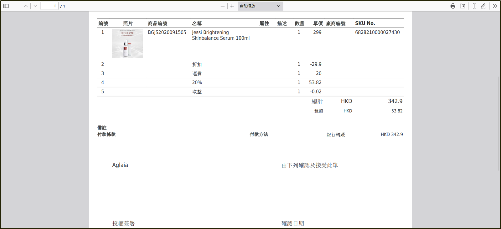Viewport: 501px width, 229px height.
Task: Click the page number input field
Action: [49, 6]
